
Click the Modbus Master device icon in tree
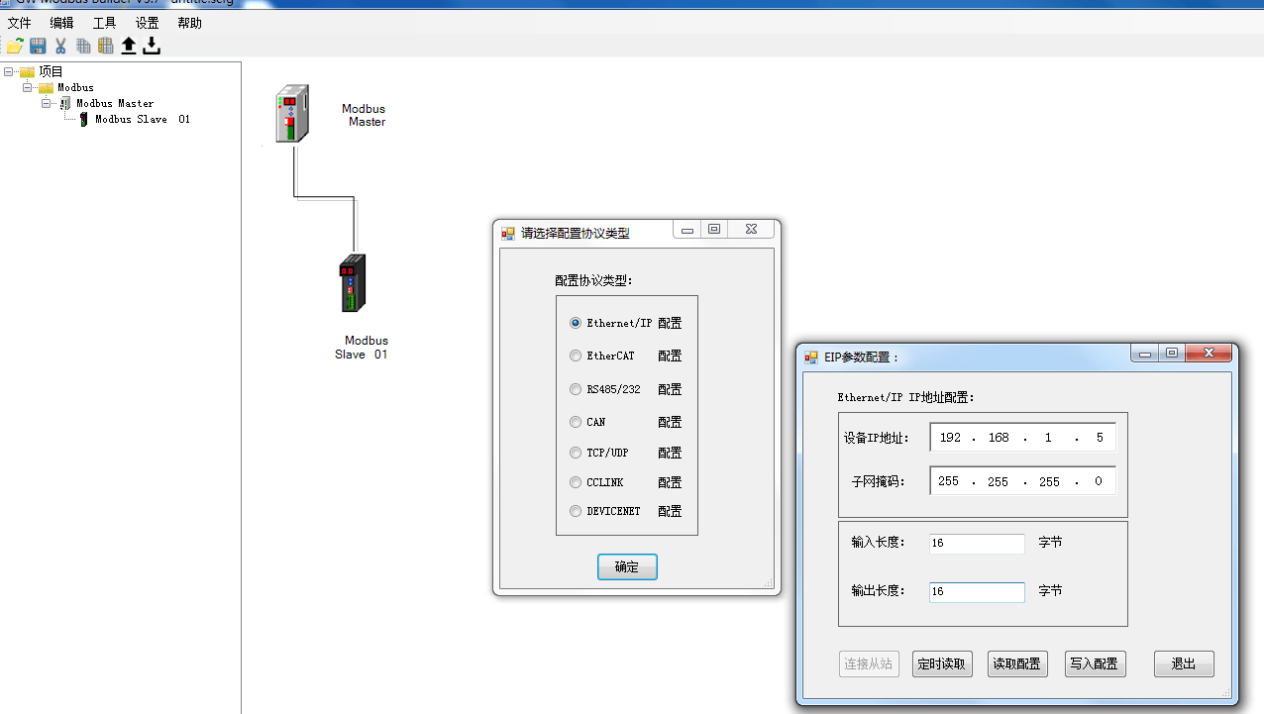coord(65,103)
